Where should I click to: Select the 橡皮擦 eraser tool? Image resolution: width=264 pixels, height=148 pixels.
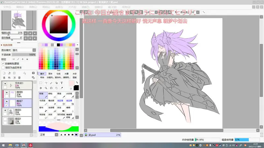point(52,102)
